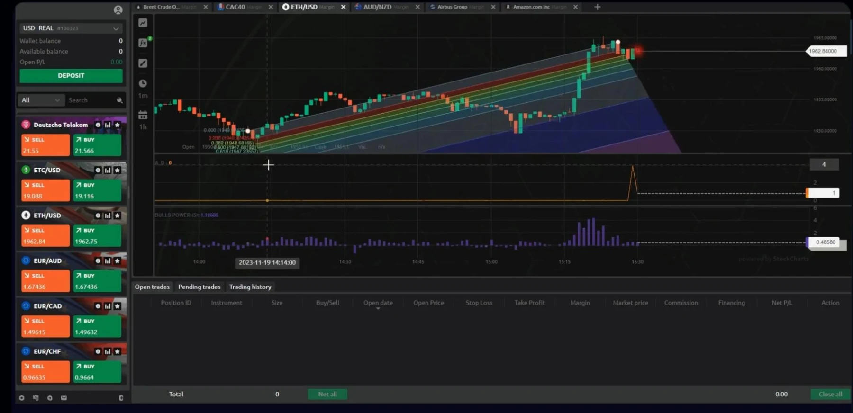Image resolution: width=853 pixels, height=413 pixels.
Task: Open the user profile icon
Action: tap(118, 10)
